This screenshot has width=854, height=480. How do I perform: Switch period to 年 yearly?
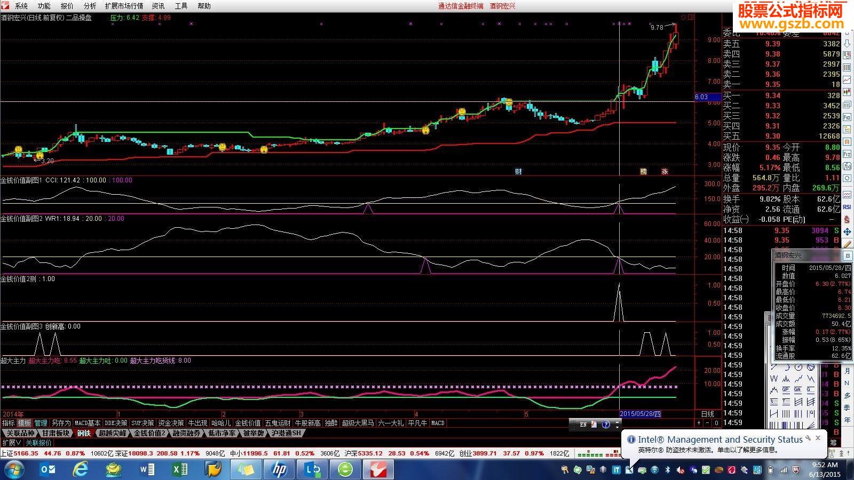tap(847, 420)
